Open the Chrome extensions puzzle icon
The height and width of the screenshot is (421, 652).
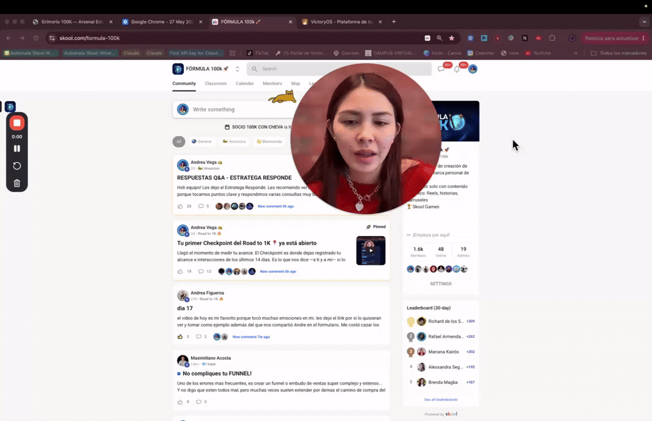552,38
